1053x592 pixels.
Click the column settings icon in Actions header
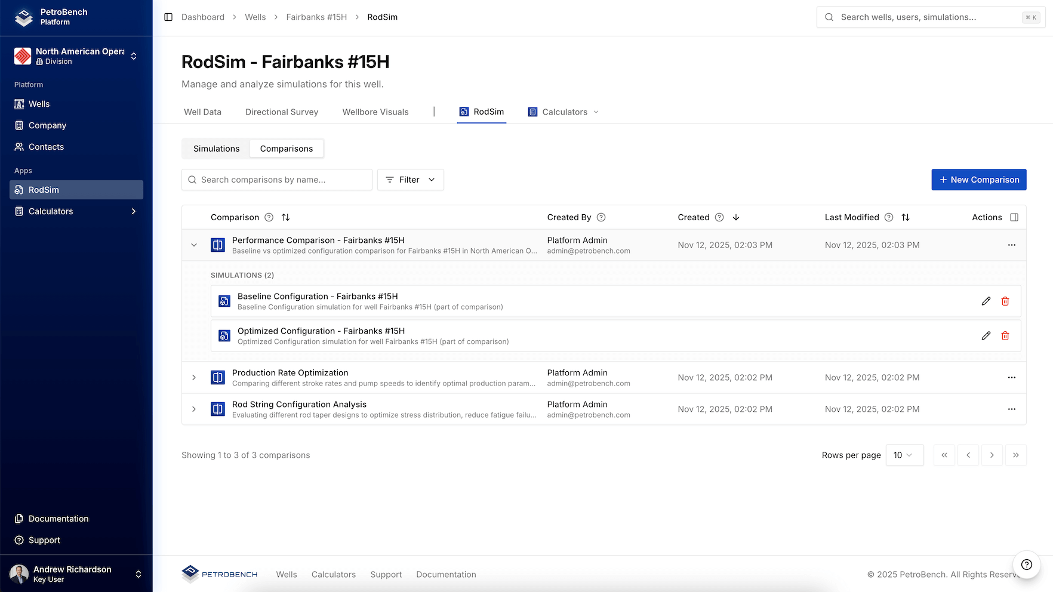pyautogui.click(x=1015, y=217)
